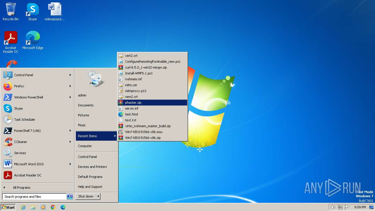
Task: Open Devices and Printers
Action: coord(92,167)
